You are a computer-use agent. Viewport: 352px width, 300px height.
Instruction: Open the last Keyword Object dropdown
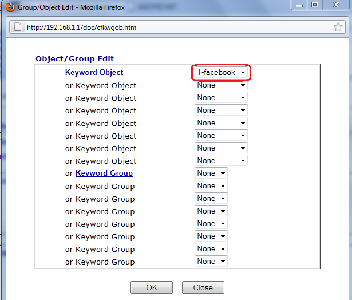(x=221, y=161)
